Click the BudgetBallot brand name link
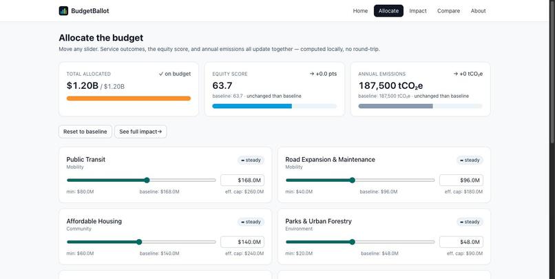The width and height of the screenshot is (555, 279). [x=90, y=11]
